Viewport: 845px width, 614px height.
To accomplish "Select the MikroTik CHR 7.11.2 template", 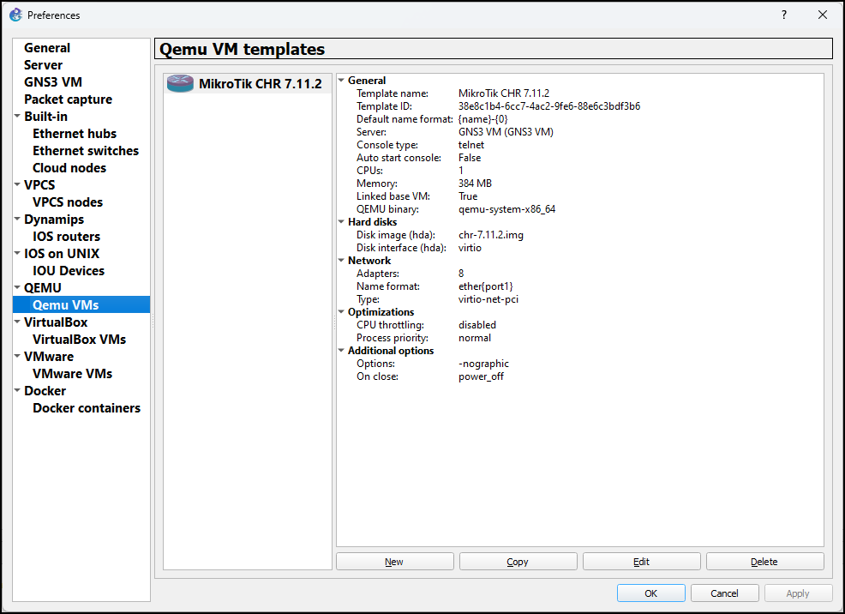I will click(248, 83).
